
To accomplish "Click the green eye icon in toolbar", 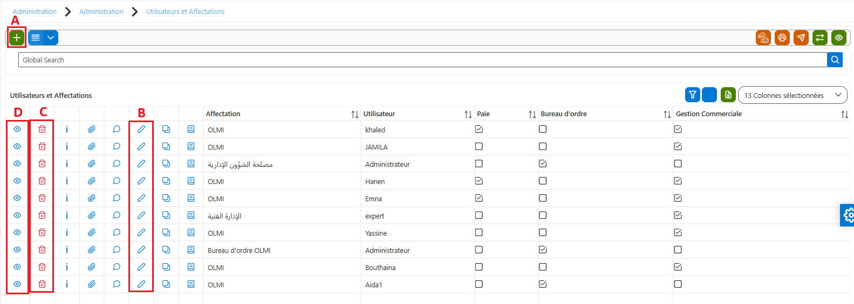I will pos(839,38).
